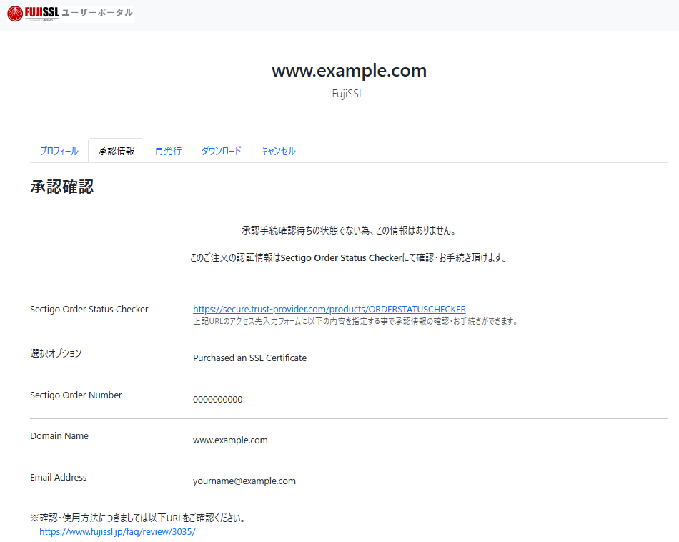The image size is (679, 542).
Task: Open the FujiSSL FAQ review link
Action: click(117, 531)
